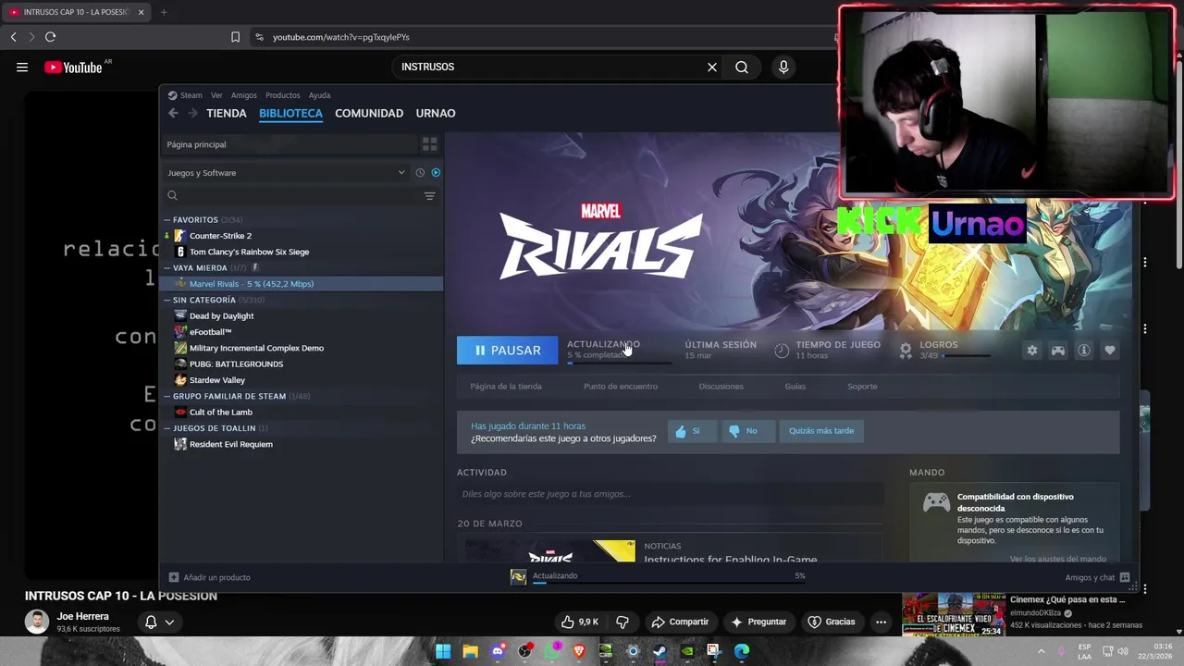Switch to the TIENDA tab

(x=227, y=113)
